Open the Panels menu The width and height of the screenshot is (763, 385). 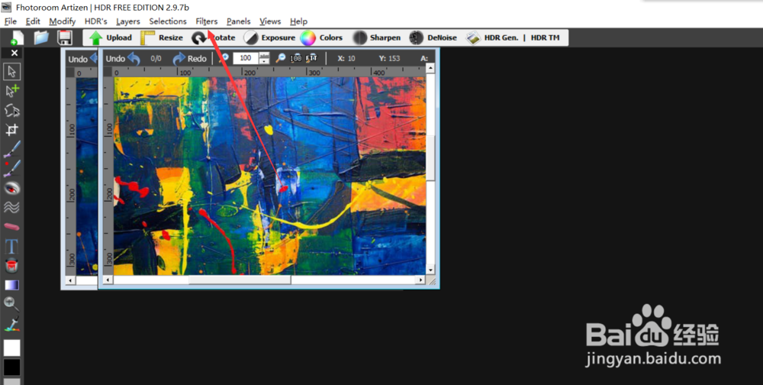(238, 21)
